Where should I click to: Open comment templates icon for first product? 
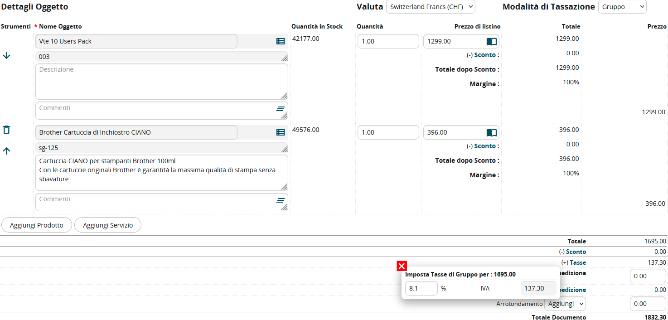coord(281,109)
